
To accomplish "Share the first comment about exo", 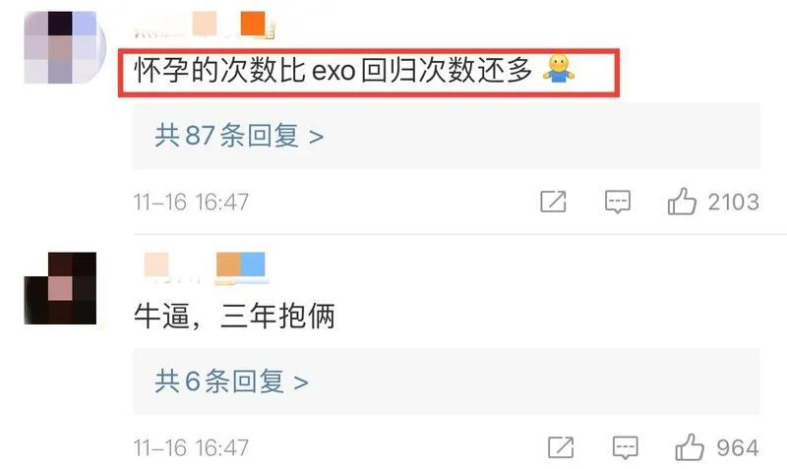I will [553, 202].
